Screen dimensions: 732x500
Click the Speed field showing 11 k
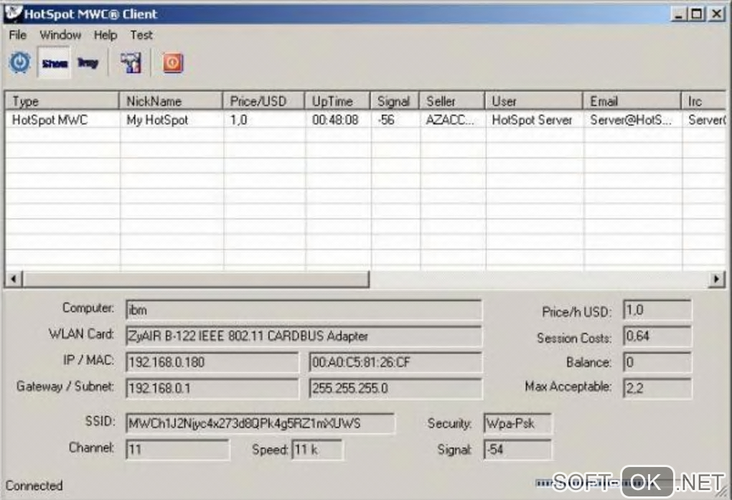pyautogui.click(x=317, y=450)
